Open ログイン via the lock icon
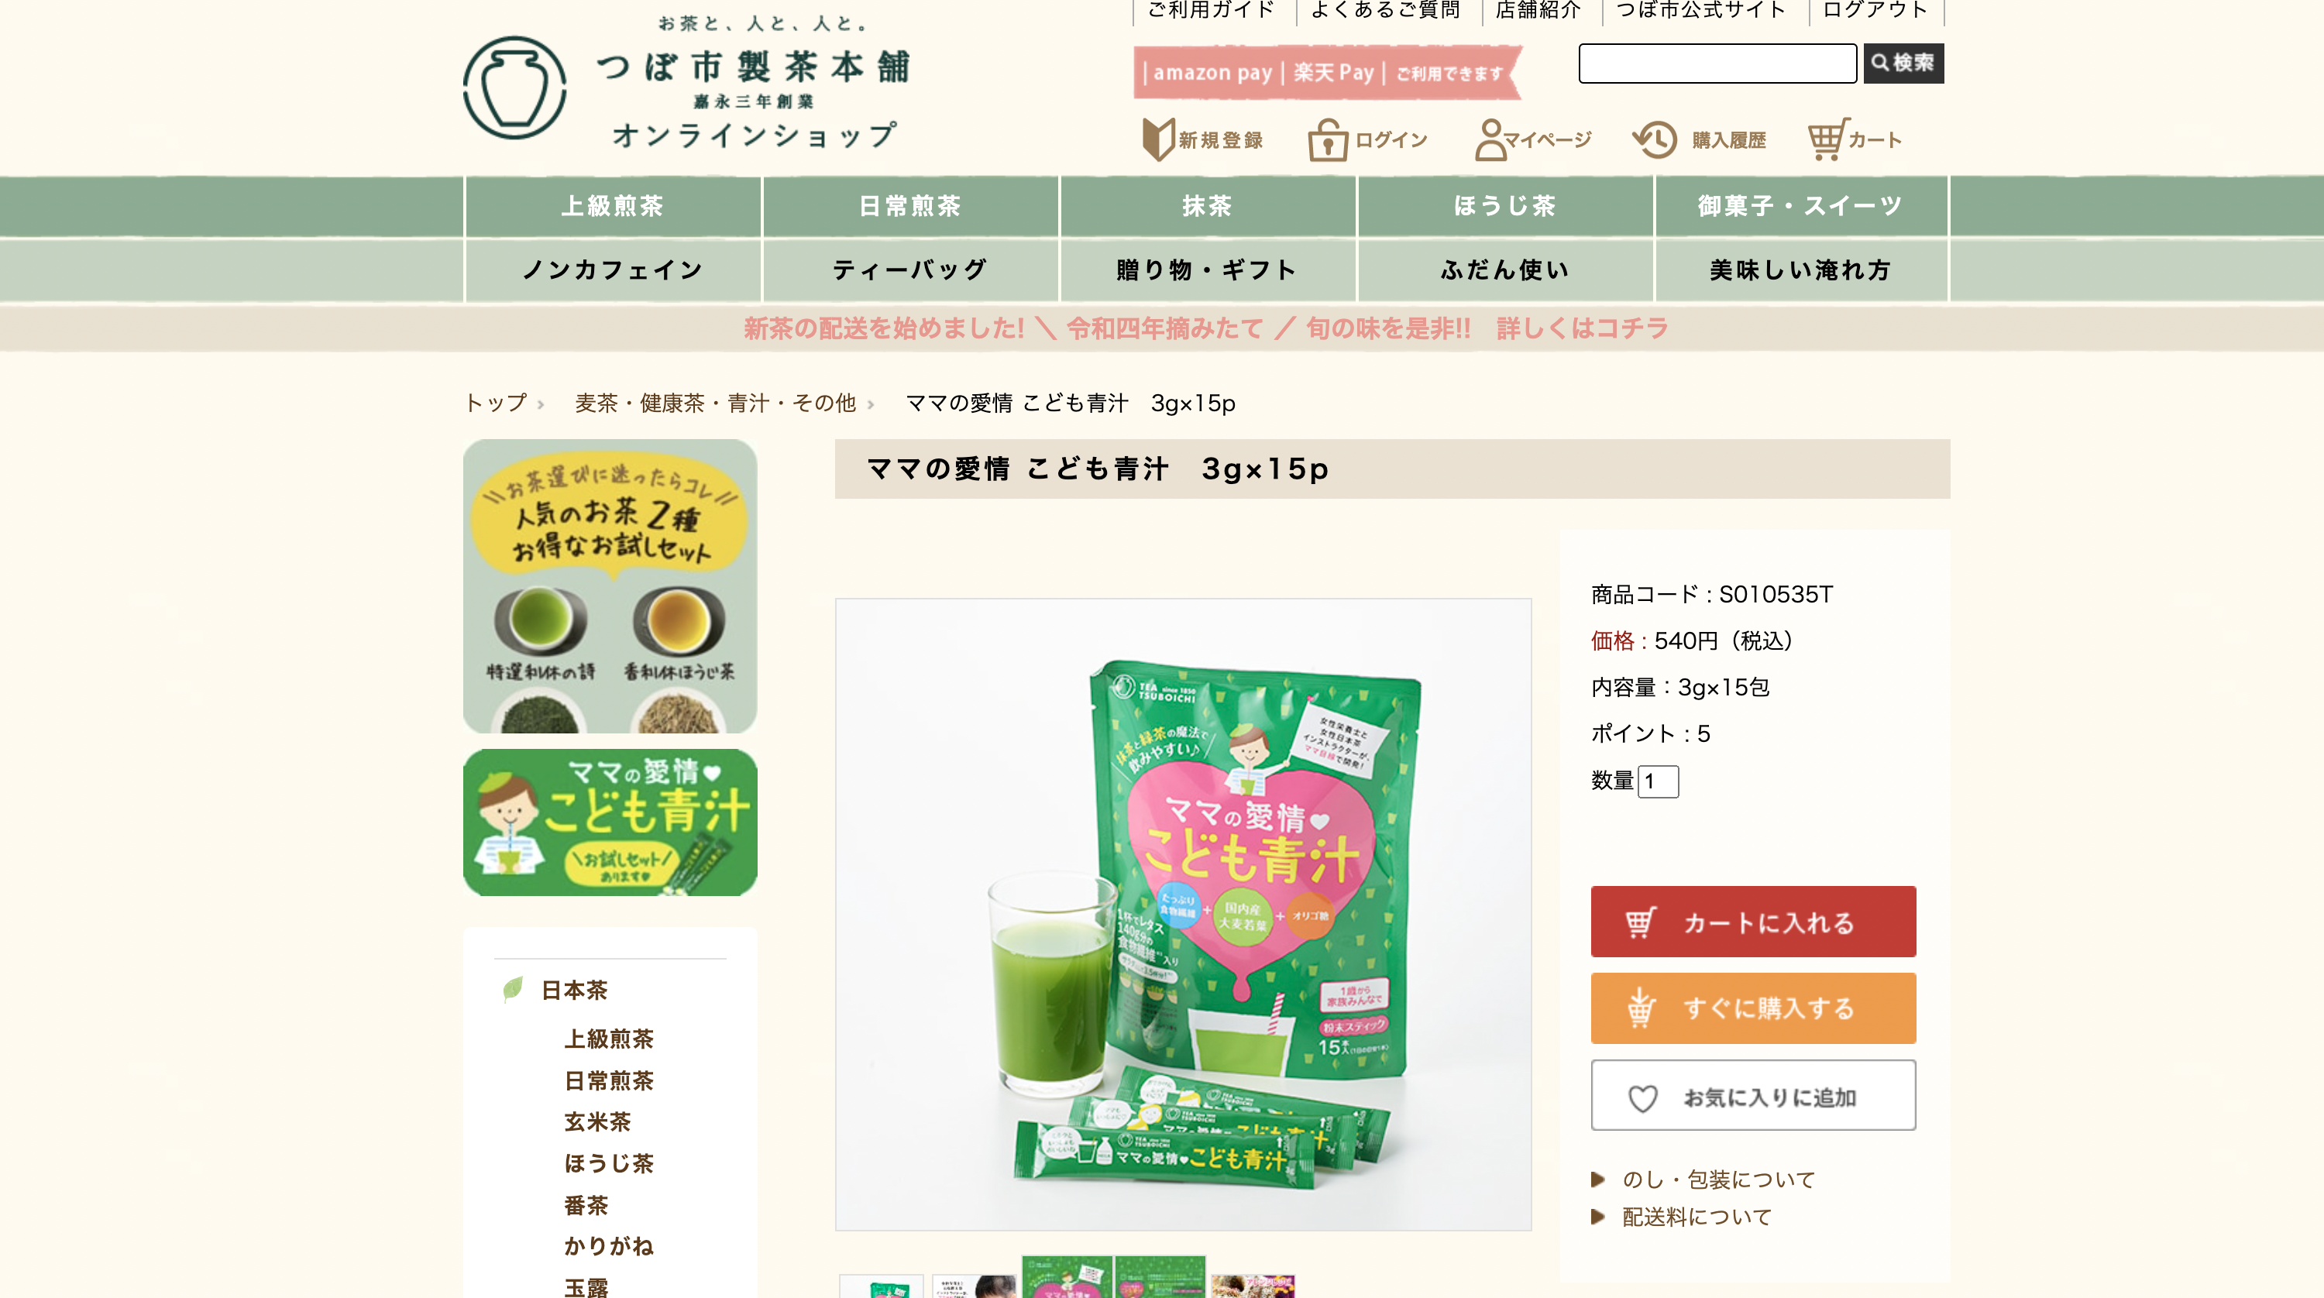 1328,140
